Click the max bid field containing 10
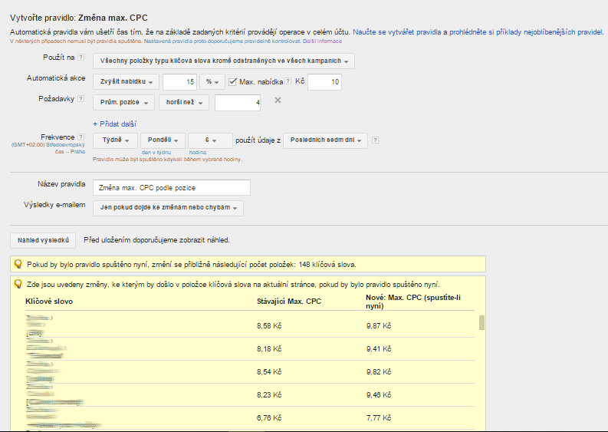Screen dimensions: 608x432 pos(324,81)
